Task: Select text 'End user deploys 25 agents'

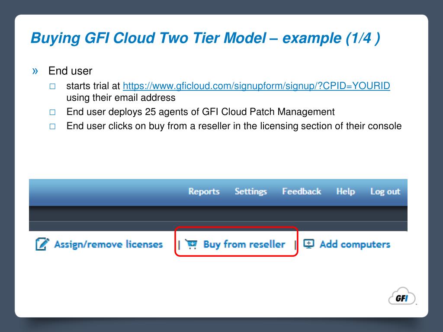Action: coord(128,112)
